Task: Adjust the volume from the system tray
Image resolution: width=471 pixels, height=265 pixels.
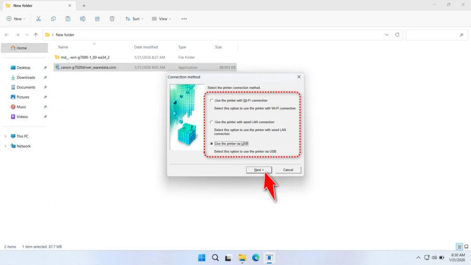Action: [x=435, y=258]
